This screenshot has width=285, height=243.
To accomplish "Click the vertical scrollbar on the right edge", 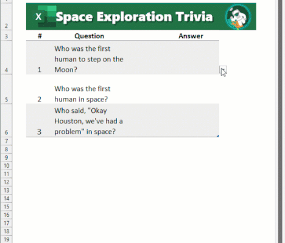I will click(280, 122).
